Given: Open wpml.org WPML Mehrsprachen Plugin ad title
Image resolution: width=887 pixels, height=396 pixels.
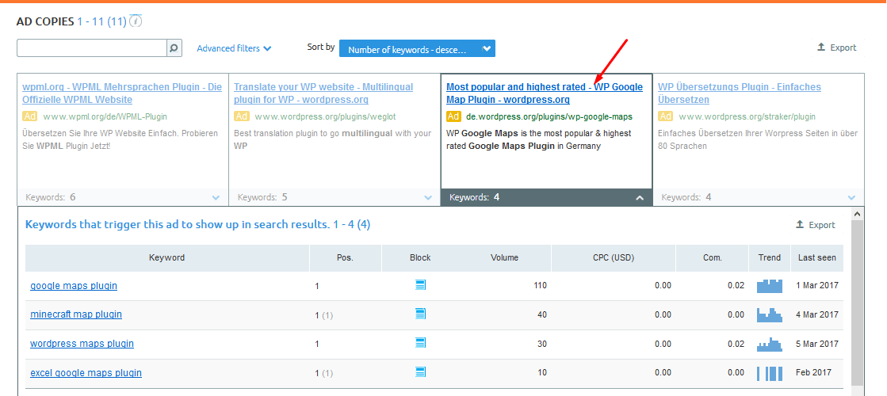Looking at the screenshot, I should (x=121, y=93).
